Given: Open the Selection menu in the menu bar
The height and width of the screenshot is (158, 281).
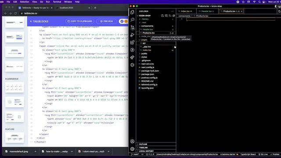Looking at the screenshot, I should tap(25, 2).
